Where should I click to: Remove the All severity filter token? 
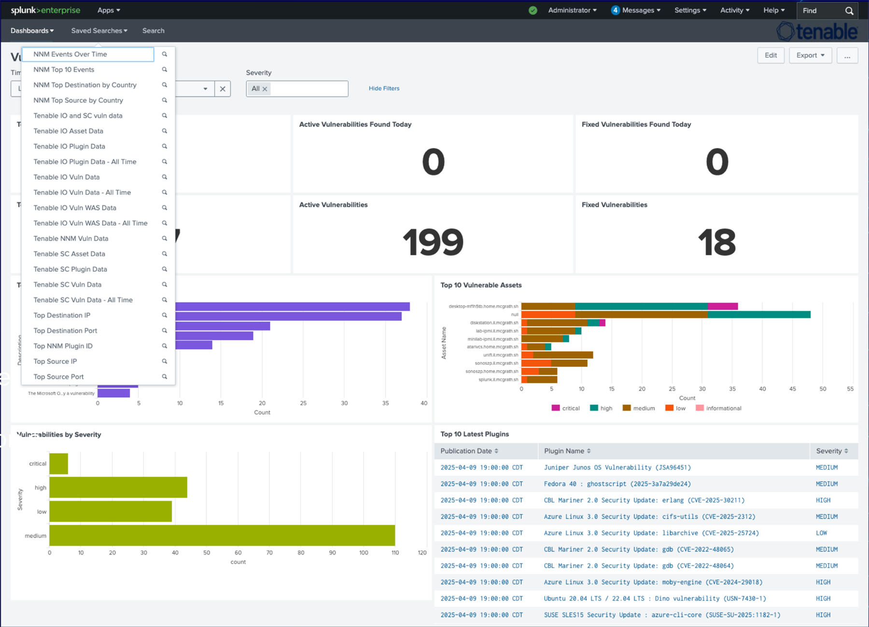coord(265,89)
